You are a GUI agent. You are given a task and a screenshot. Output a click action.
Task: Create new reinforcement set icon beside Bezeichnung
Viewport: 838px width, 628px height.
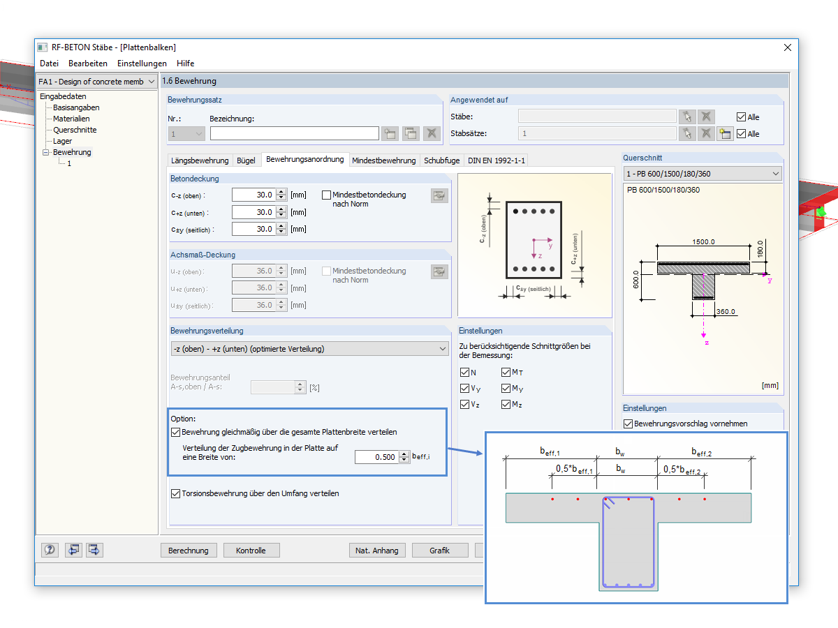coord(390,133)
